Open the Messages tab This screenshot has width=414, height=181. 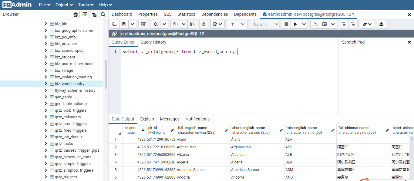click(170, 119)
